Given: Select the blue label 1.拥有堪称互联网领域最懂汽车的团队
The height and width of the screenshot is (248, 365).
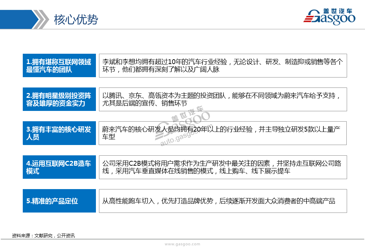Looking at the screenshot, I should (x=59, y=65).
